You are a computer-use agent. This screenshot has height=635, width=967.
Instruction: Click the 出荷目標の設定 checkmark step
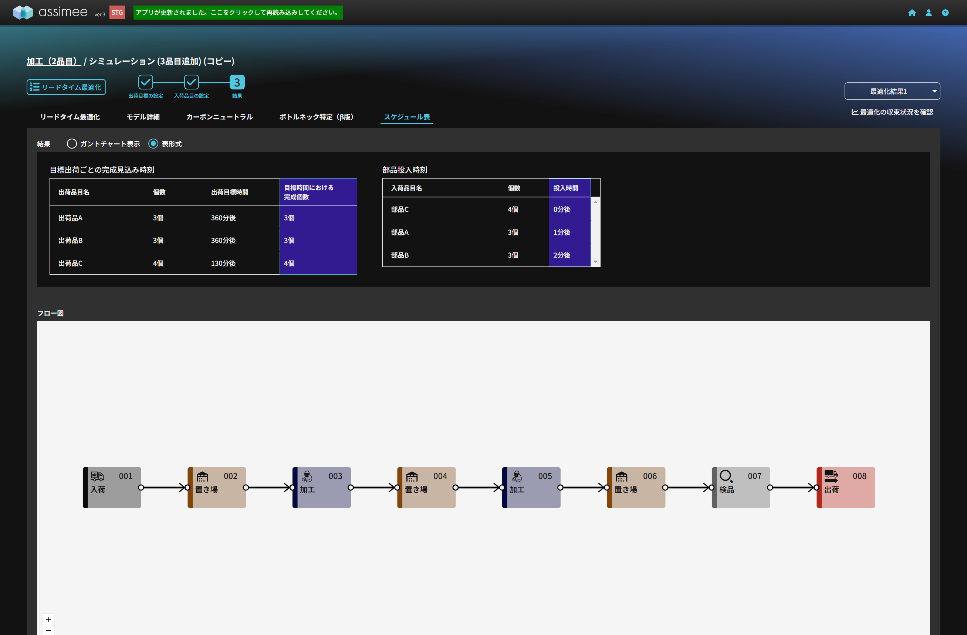tap(145, 82)
